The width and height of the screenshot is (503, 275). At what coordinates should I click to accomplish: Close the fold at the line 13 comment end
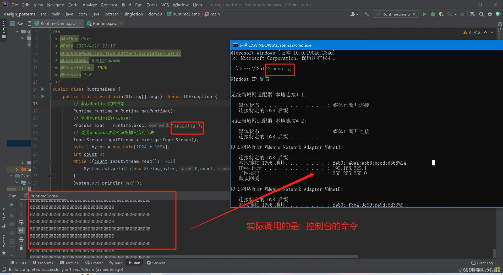(x=50, y=82)
